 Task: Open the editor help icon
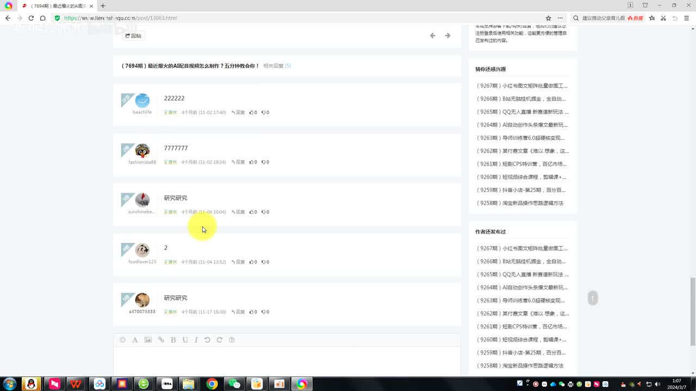tap(232, 340)
